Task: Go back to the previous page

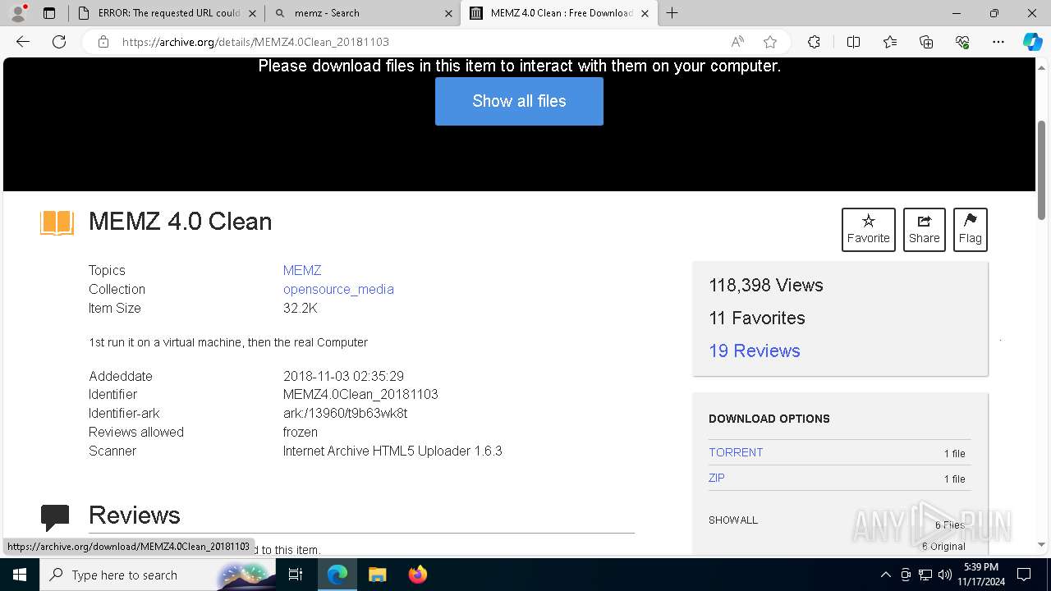Action: point(23,42)
